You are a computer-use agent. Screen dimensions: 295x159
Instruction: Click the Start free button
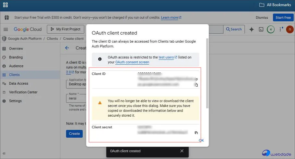click(283, 18)
